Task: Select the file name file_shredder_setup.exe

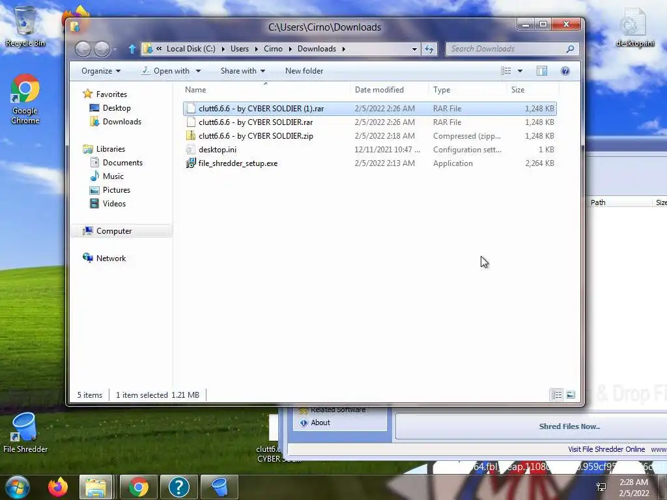Action: point(238,163)
